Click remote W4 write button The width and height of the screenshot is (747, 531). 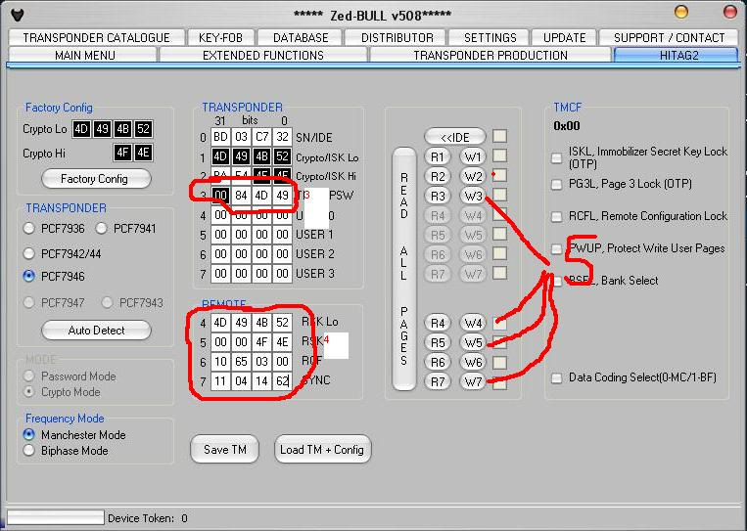pyautogui.click(x=473, y=323)
